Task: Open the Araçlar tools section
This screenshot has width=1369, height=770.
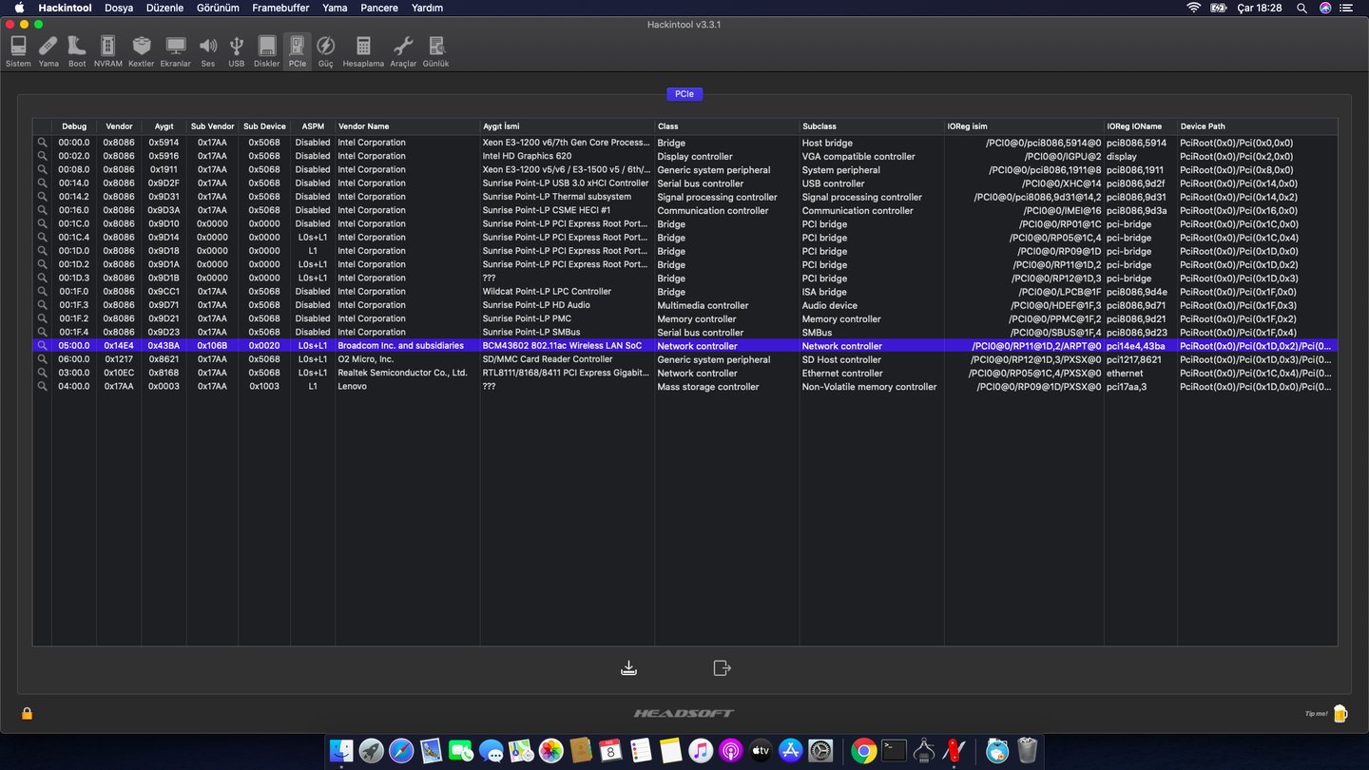Action: [403, 51]
